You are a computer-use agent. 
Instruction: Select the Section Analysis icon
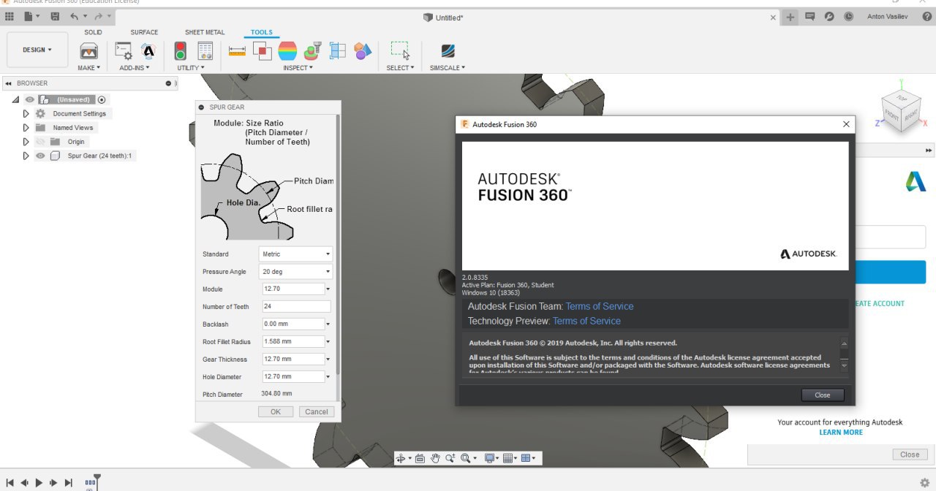point(337,50)
